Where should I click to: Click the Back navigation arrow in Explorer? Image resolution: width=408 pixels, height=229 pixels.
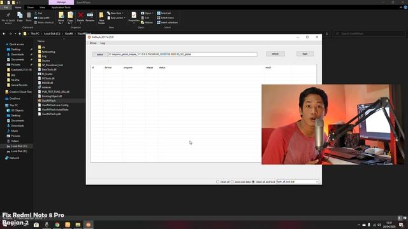4,34
